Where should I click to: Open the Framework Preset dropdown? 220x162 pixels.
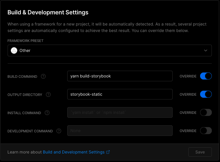[109, 50]
